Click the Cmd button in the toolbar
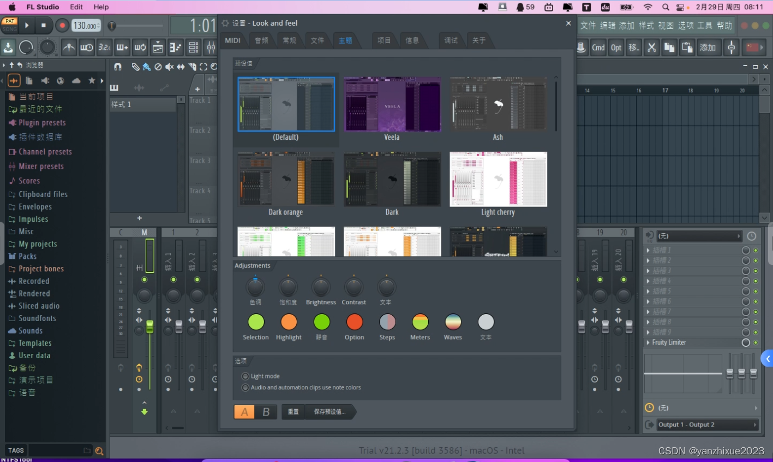 (x=598, y=48)
